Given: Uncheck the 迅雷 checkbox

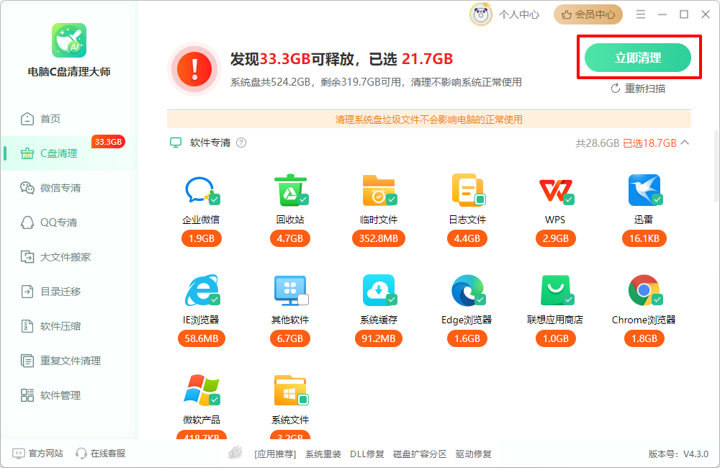Looking at the screenshot, I should click(x=657, y=199).
